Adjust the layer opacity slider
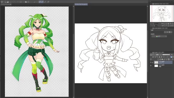Screen dimensions: 174x98 coord(166,55)
